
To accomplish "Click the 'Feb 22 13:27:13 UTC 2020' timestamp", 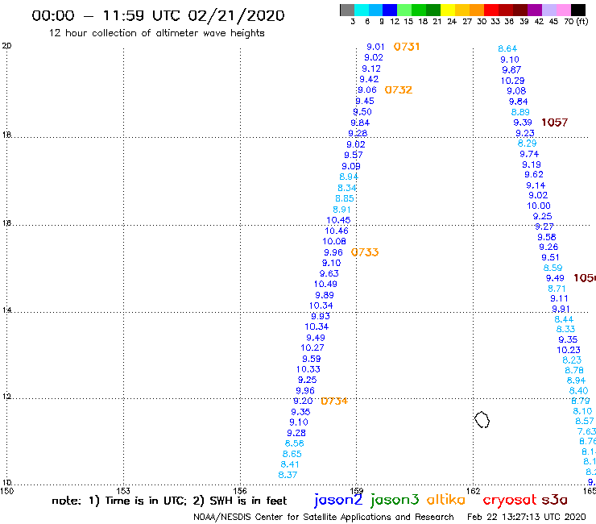I will pyautogui.click(x=527, y=518).
